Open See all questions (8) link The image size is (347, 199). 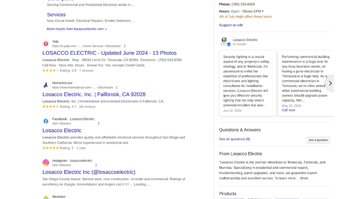point(235,139)
